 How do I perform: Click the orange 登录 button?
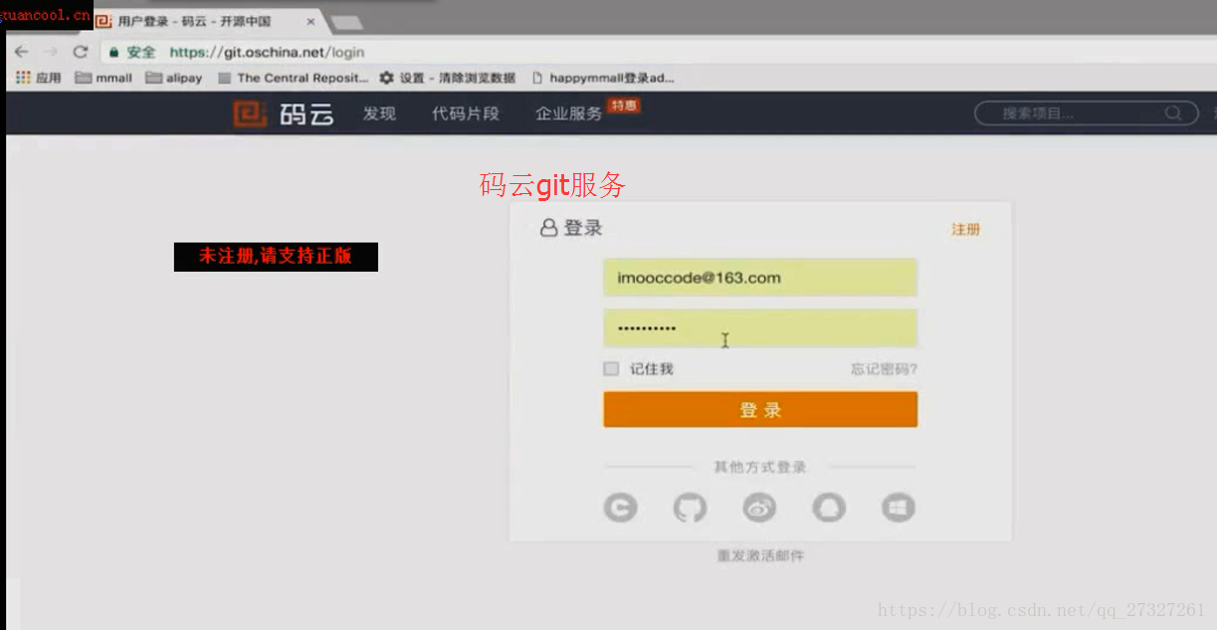[x=760, y=410]
